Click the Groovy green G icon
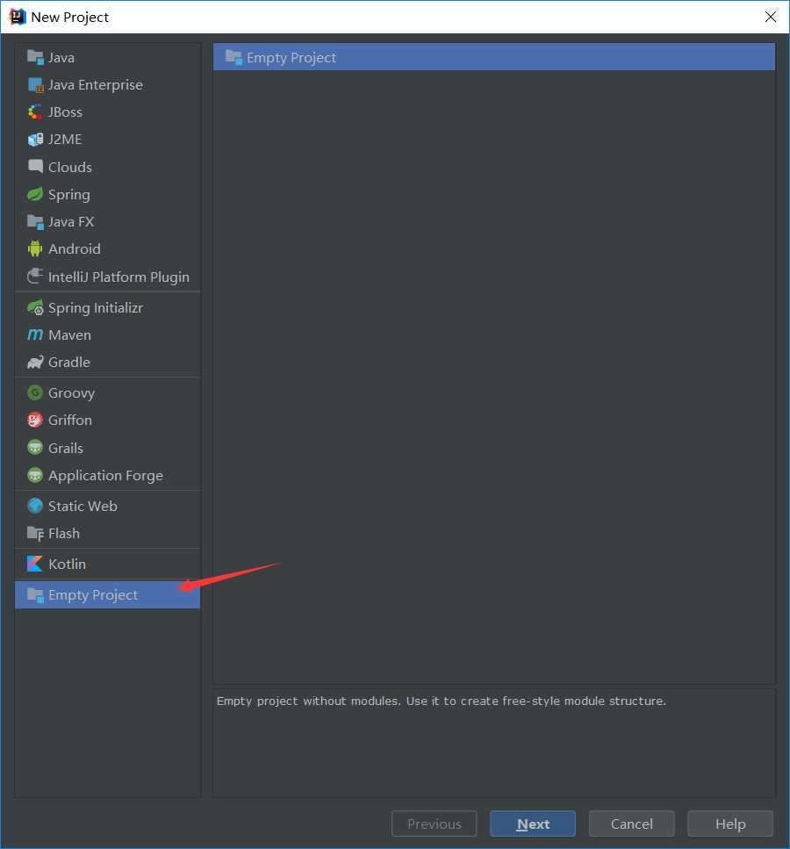 tap(35, 392)
